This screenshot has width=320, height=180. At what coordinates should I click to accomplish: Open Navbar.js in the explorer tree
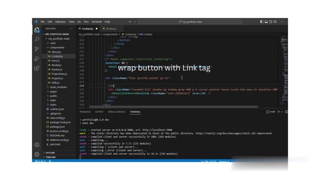pos(56,69)
